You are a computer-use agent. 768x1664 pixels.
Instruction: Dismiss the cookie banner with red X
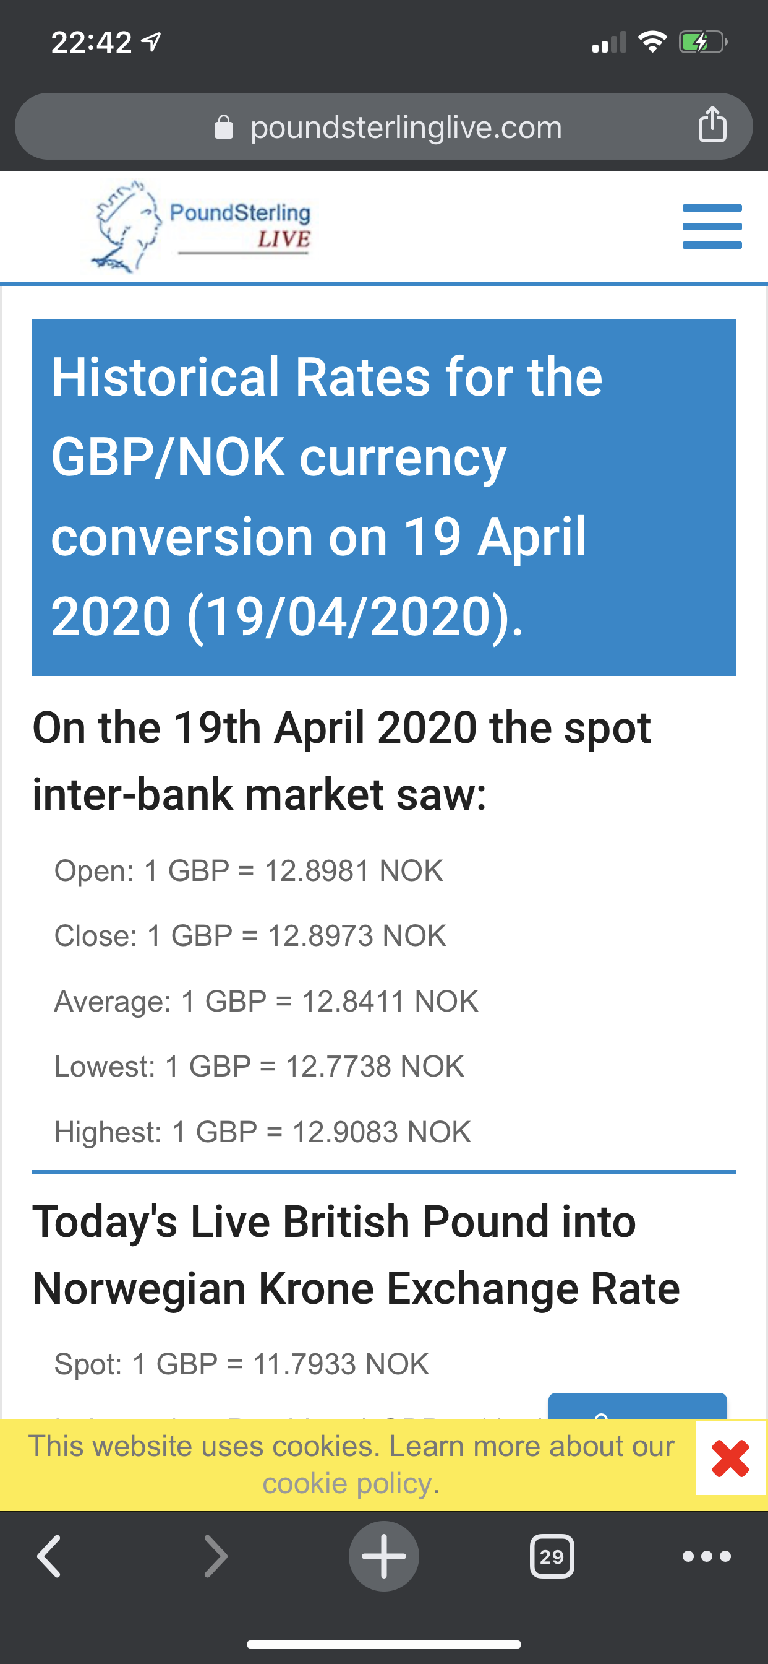point(730,1458)
